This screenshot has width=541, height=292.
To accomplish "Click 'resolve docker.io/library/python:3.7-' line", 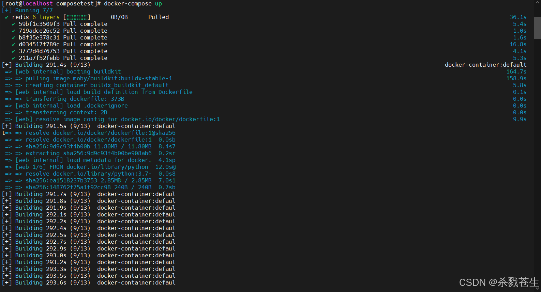I will 90,174.
